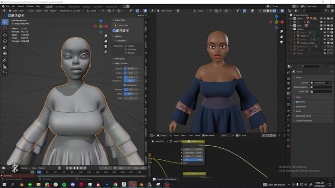
Task: Expand the Keying Sets panel
Action: [x=300, y=107]
